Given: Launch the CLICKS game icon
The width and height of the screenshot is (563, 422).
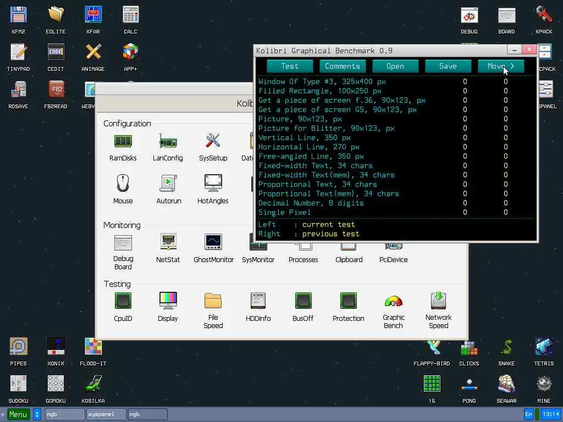Looking at the screenshot, I should [470, 348].
